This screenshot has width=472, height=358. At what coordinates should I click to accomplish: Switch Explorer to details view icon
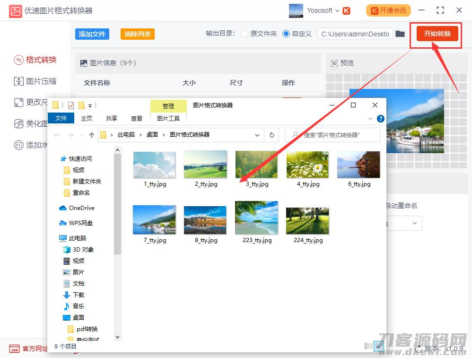click(368, 346)
